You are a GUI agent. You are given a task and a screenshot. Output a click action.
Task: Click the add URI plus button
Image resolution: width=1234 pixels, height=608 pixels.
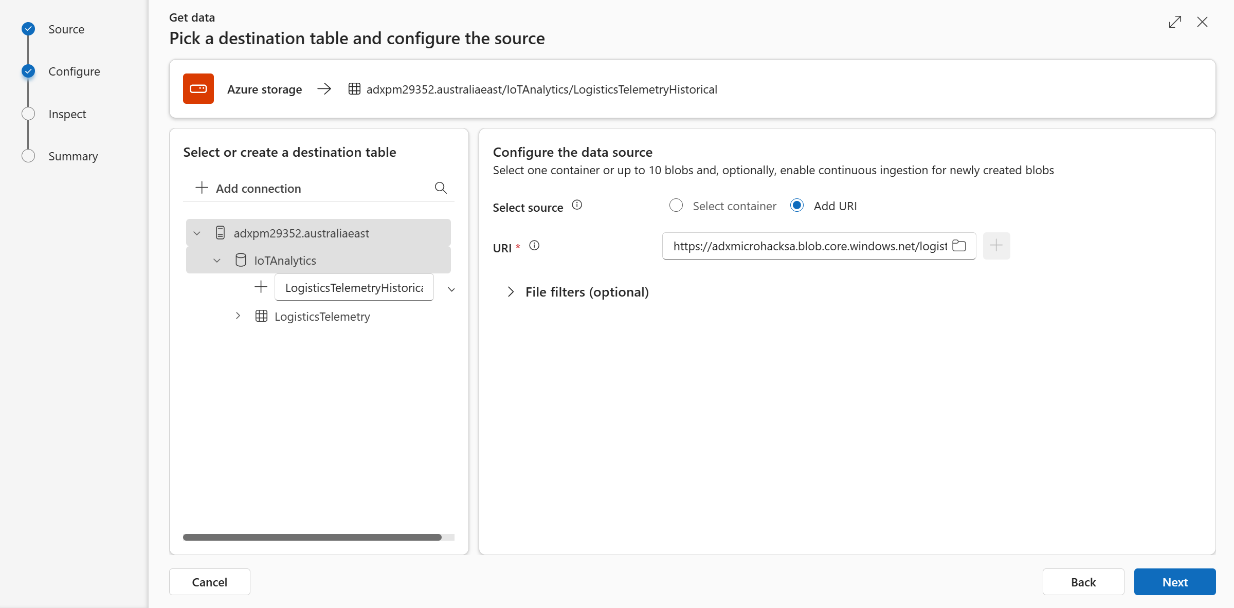[x=996, y=246]
